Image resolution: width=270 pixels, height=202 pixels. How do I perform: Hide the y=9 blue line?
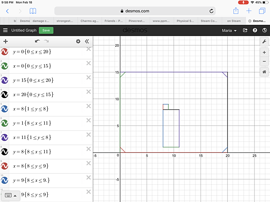[x=5, y=180]
